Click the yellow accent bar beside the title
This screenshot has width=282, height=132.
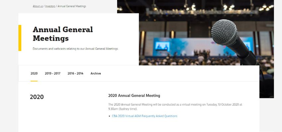20,38
